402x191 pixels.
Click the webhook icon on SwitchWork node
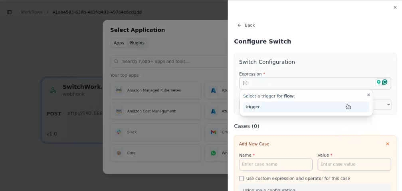click(53, 90)
